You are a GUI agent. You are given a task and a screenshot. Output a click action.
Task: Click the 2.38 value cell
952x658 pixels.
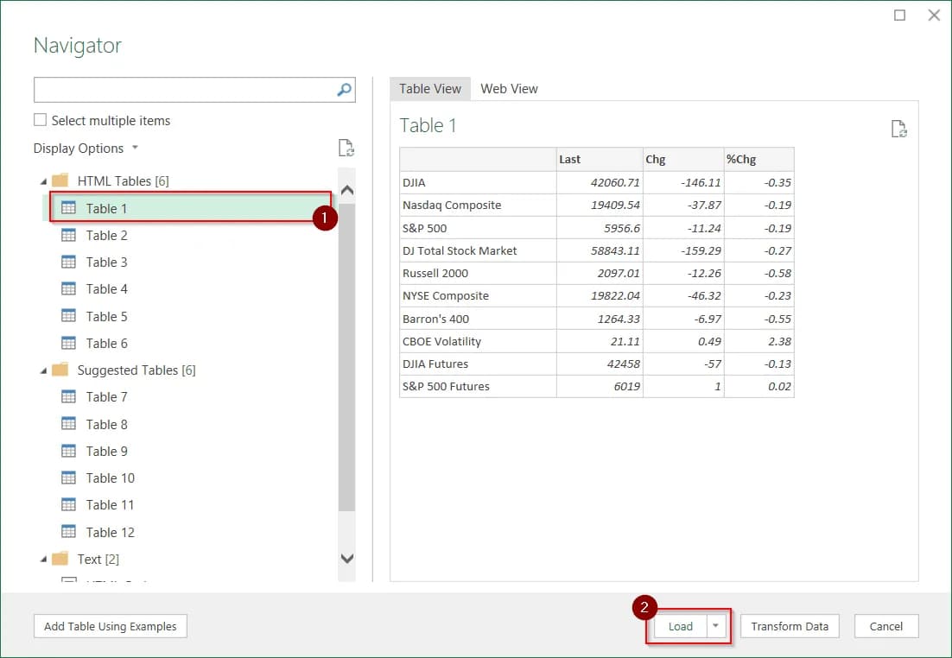tap(759, 341)
